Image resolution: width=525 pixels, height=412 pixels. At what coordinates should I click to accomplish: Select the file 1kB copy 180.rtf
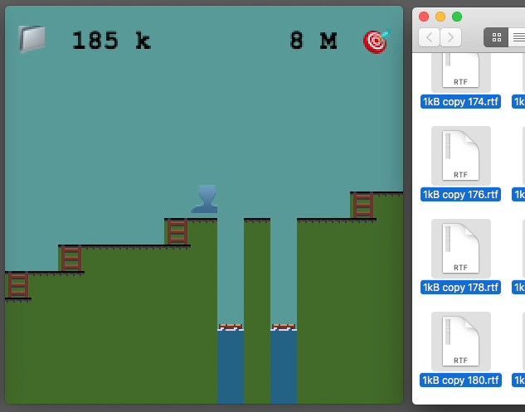(x=460, y=380)
